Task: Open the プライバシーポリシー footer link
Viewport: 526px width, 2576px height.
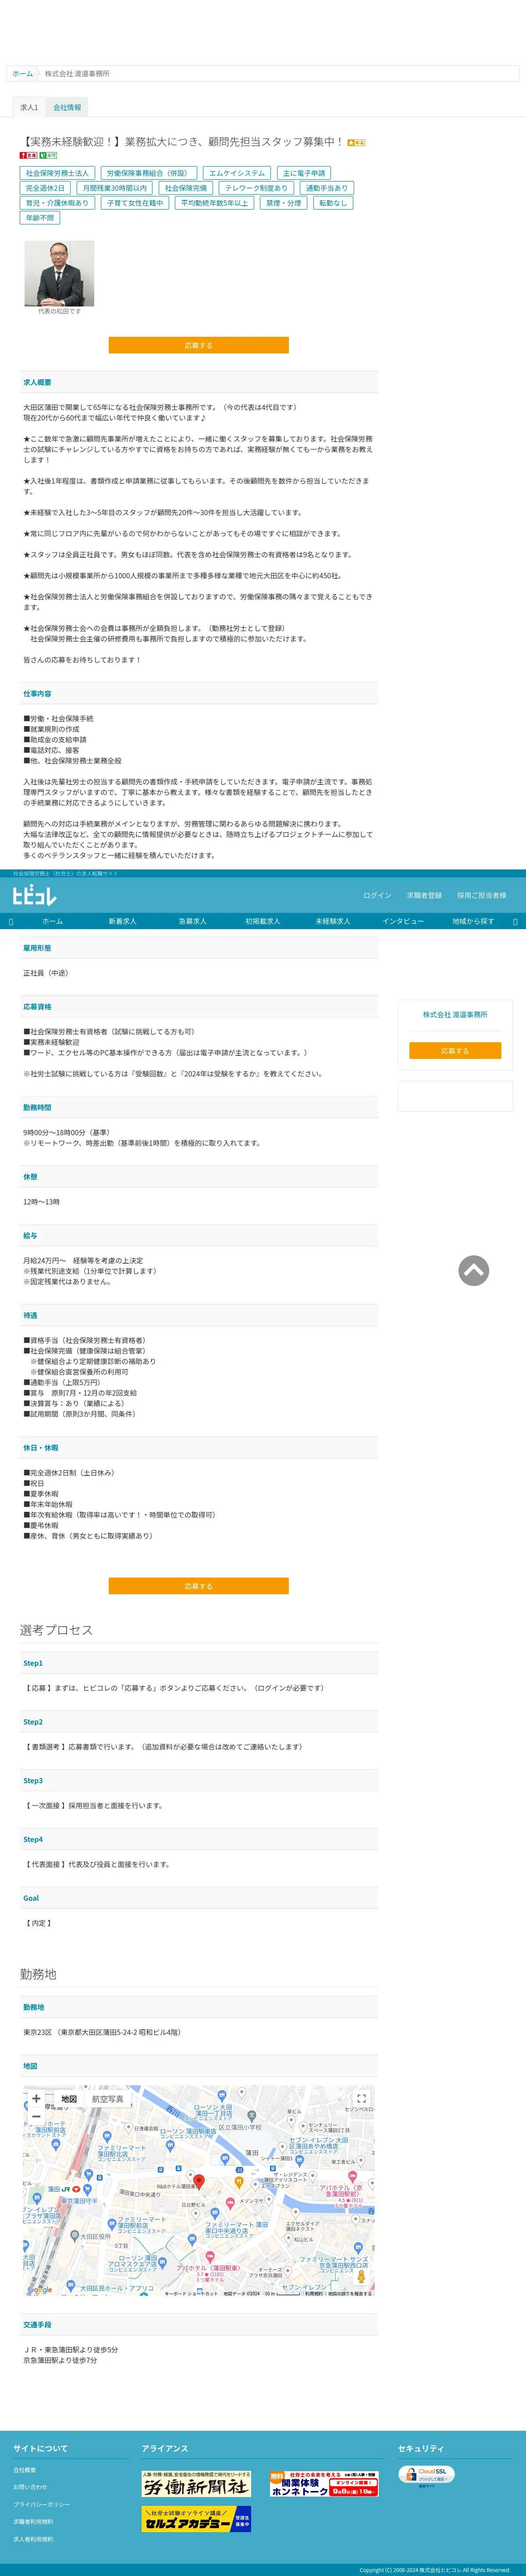Action: 41,2504
